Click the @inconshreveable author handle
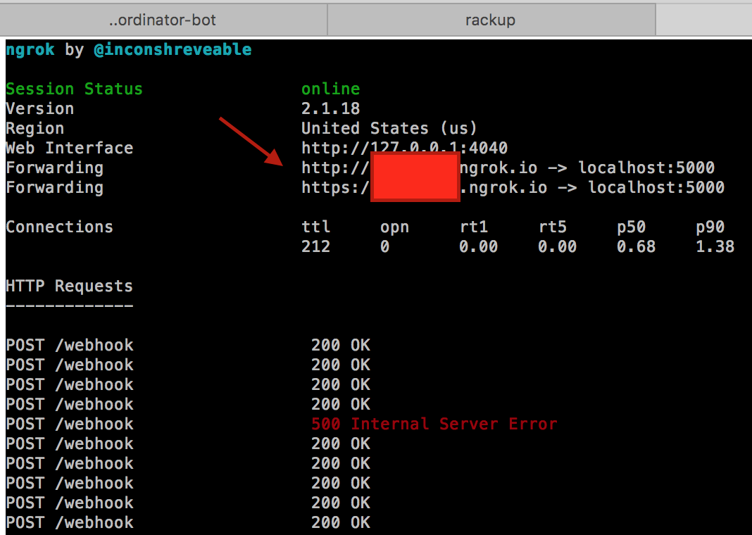752x535 pixels. (x=173, y=50)
